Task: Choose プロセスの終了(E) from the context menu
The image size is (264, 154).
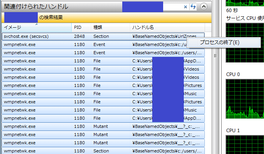Action: click(x=224, y=42)
